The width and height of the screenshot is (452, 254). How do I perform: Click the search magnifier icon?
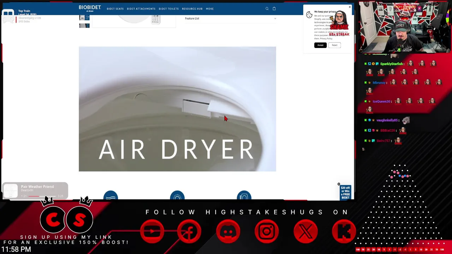click(267, 8)
